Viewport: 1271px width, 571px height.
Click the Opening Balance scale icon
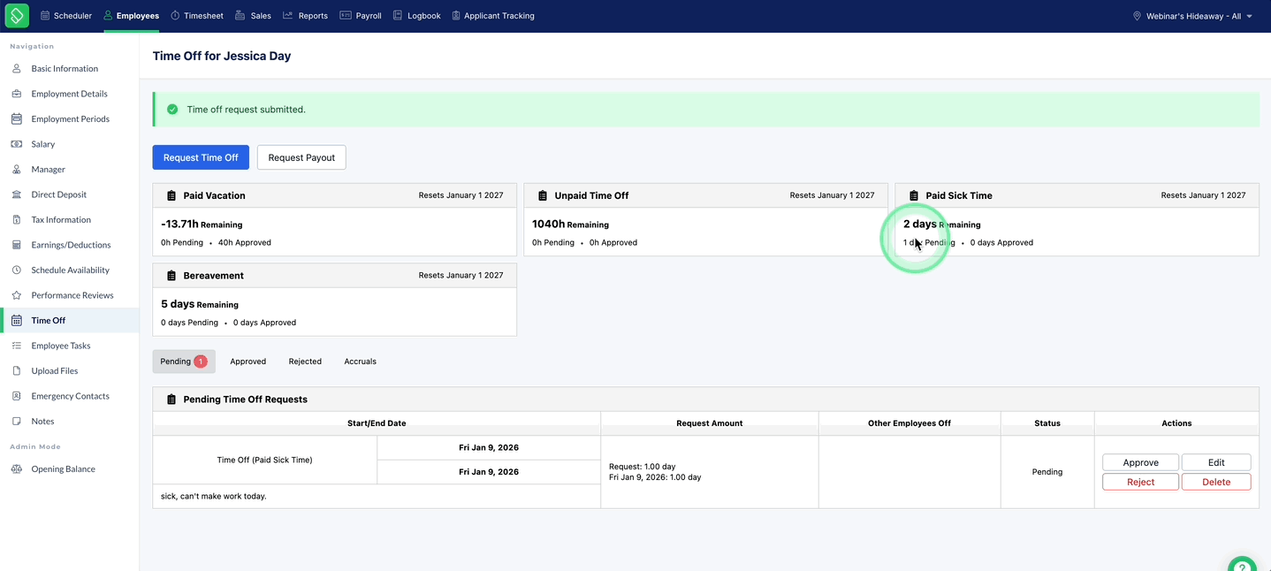16,469
